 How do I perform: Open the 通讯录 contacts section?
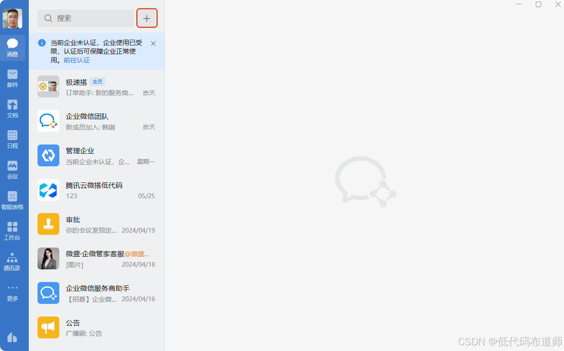[x=13, y=262]
